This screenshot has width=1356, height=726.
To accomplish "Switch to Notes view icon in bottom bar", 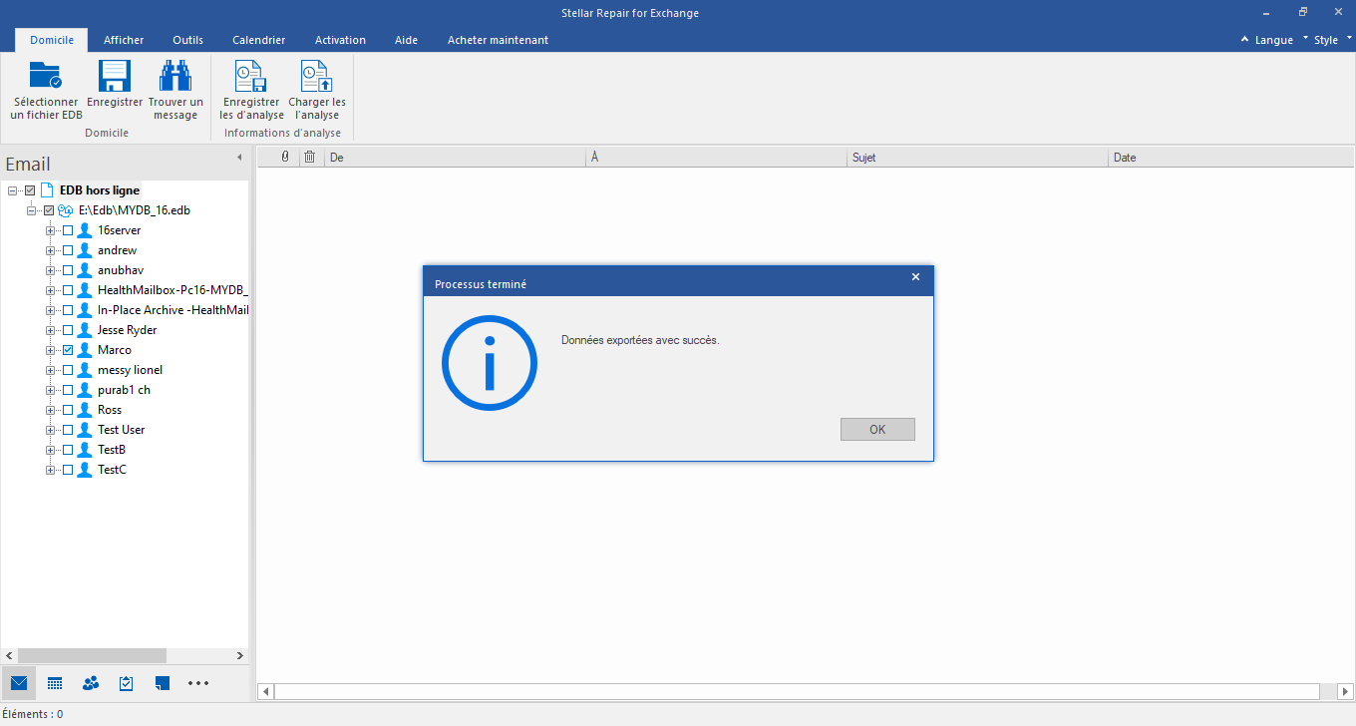I will coord(163,683).
